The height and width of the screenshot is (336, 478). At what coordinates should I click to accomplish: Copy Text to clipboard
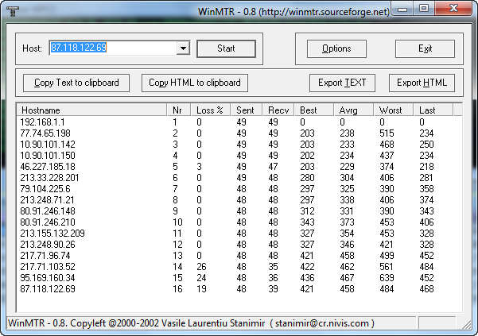click(x=76, y=83)
